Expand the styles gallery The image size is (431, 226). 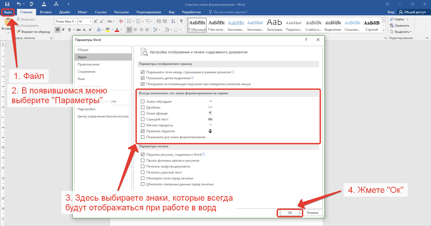[x=384, y=31]
